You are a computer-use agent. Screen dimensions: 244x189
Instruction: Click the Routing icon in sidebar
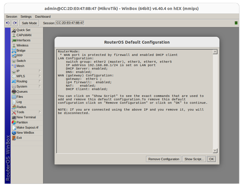[x=14, y=82]
